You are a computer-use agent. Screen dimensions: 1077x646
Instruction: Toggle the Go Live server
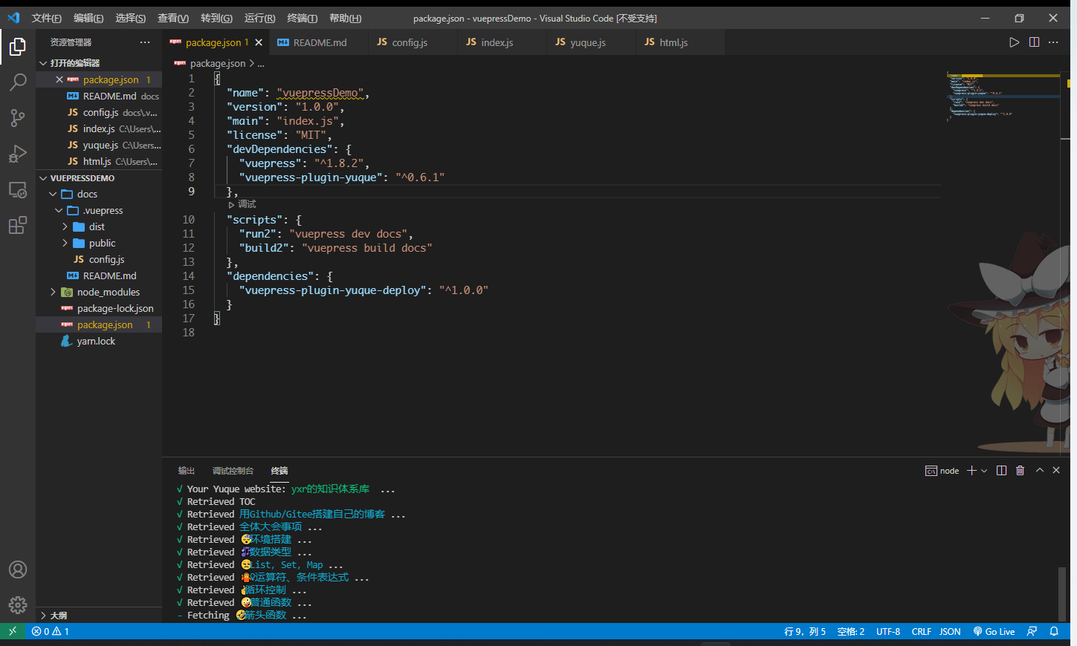[994, 632]
